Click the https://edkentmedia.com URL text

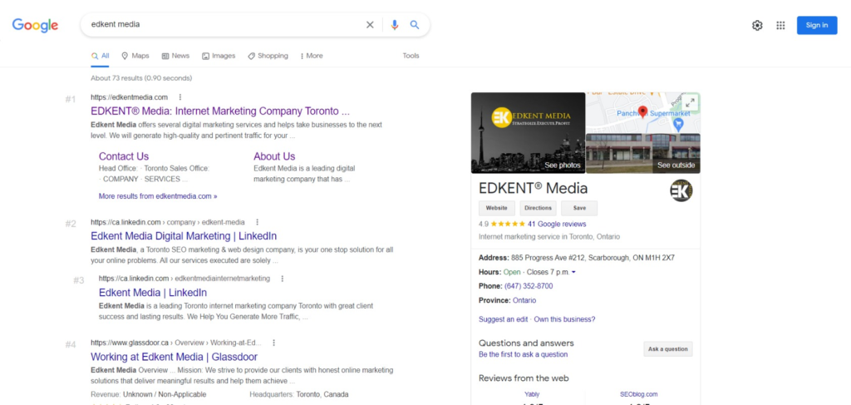point(129,97)
